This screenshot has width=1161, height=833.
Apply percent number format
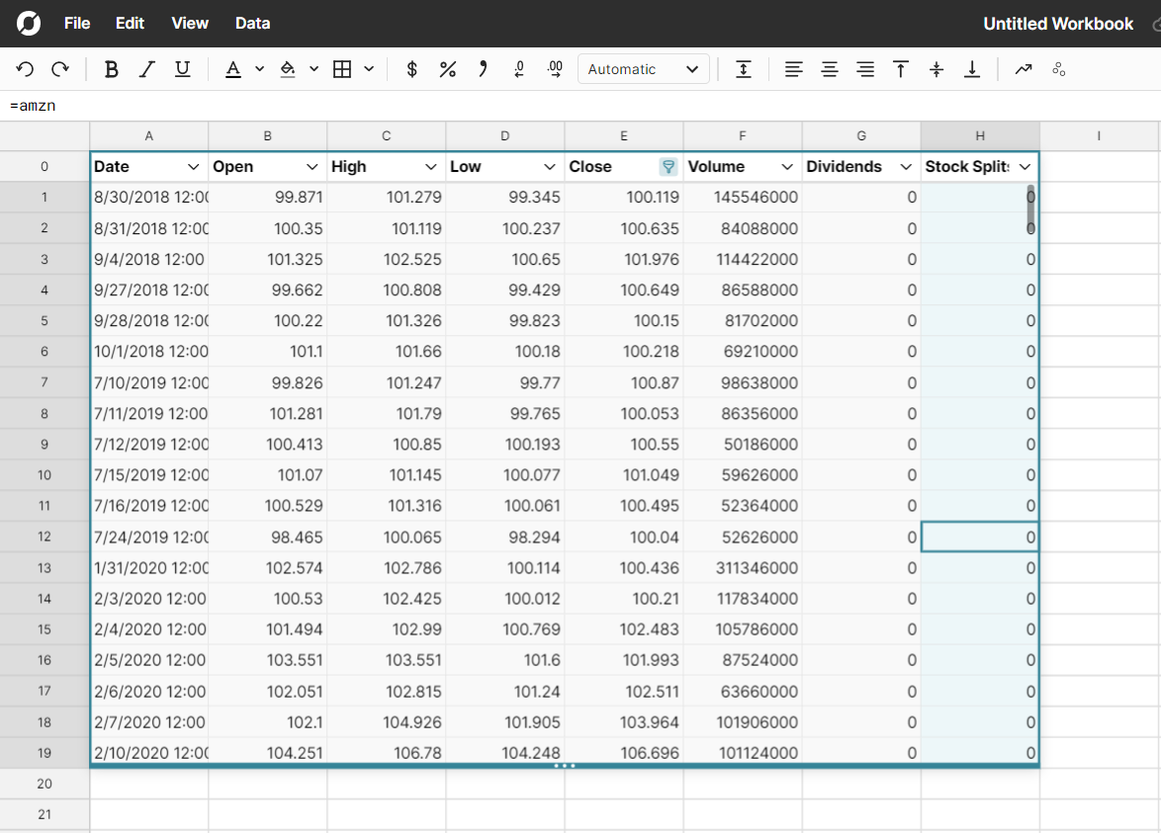point(447,69)
